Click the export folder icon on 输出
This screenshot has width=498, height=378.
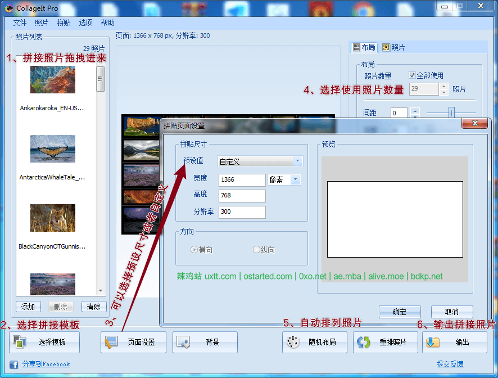[433, 342]
